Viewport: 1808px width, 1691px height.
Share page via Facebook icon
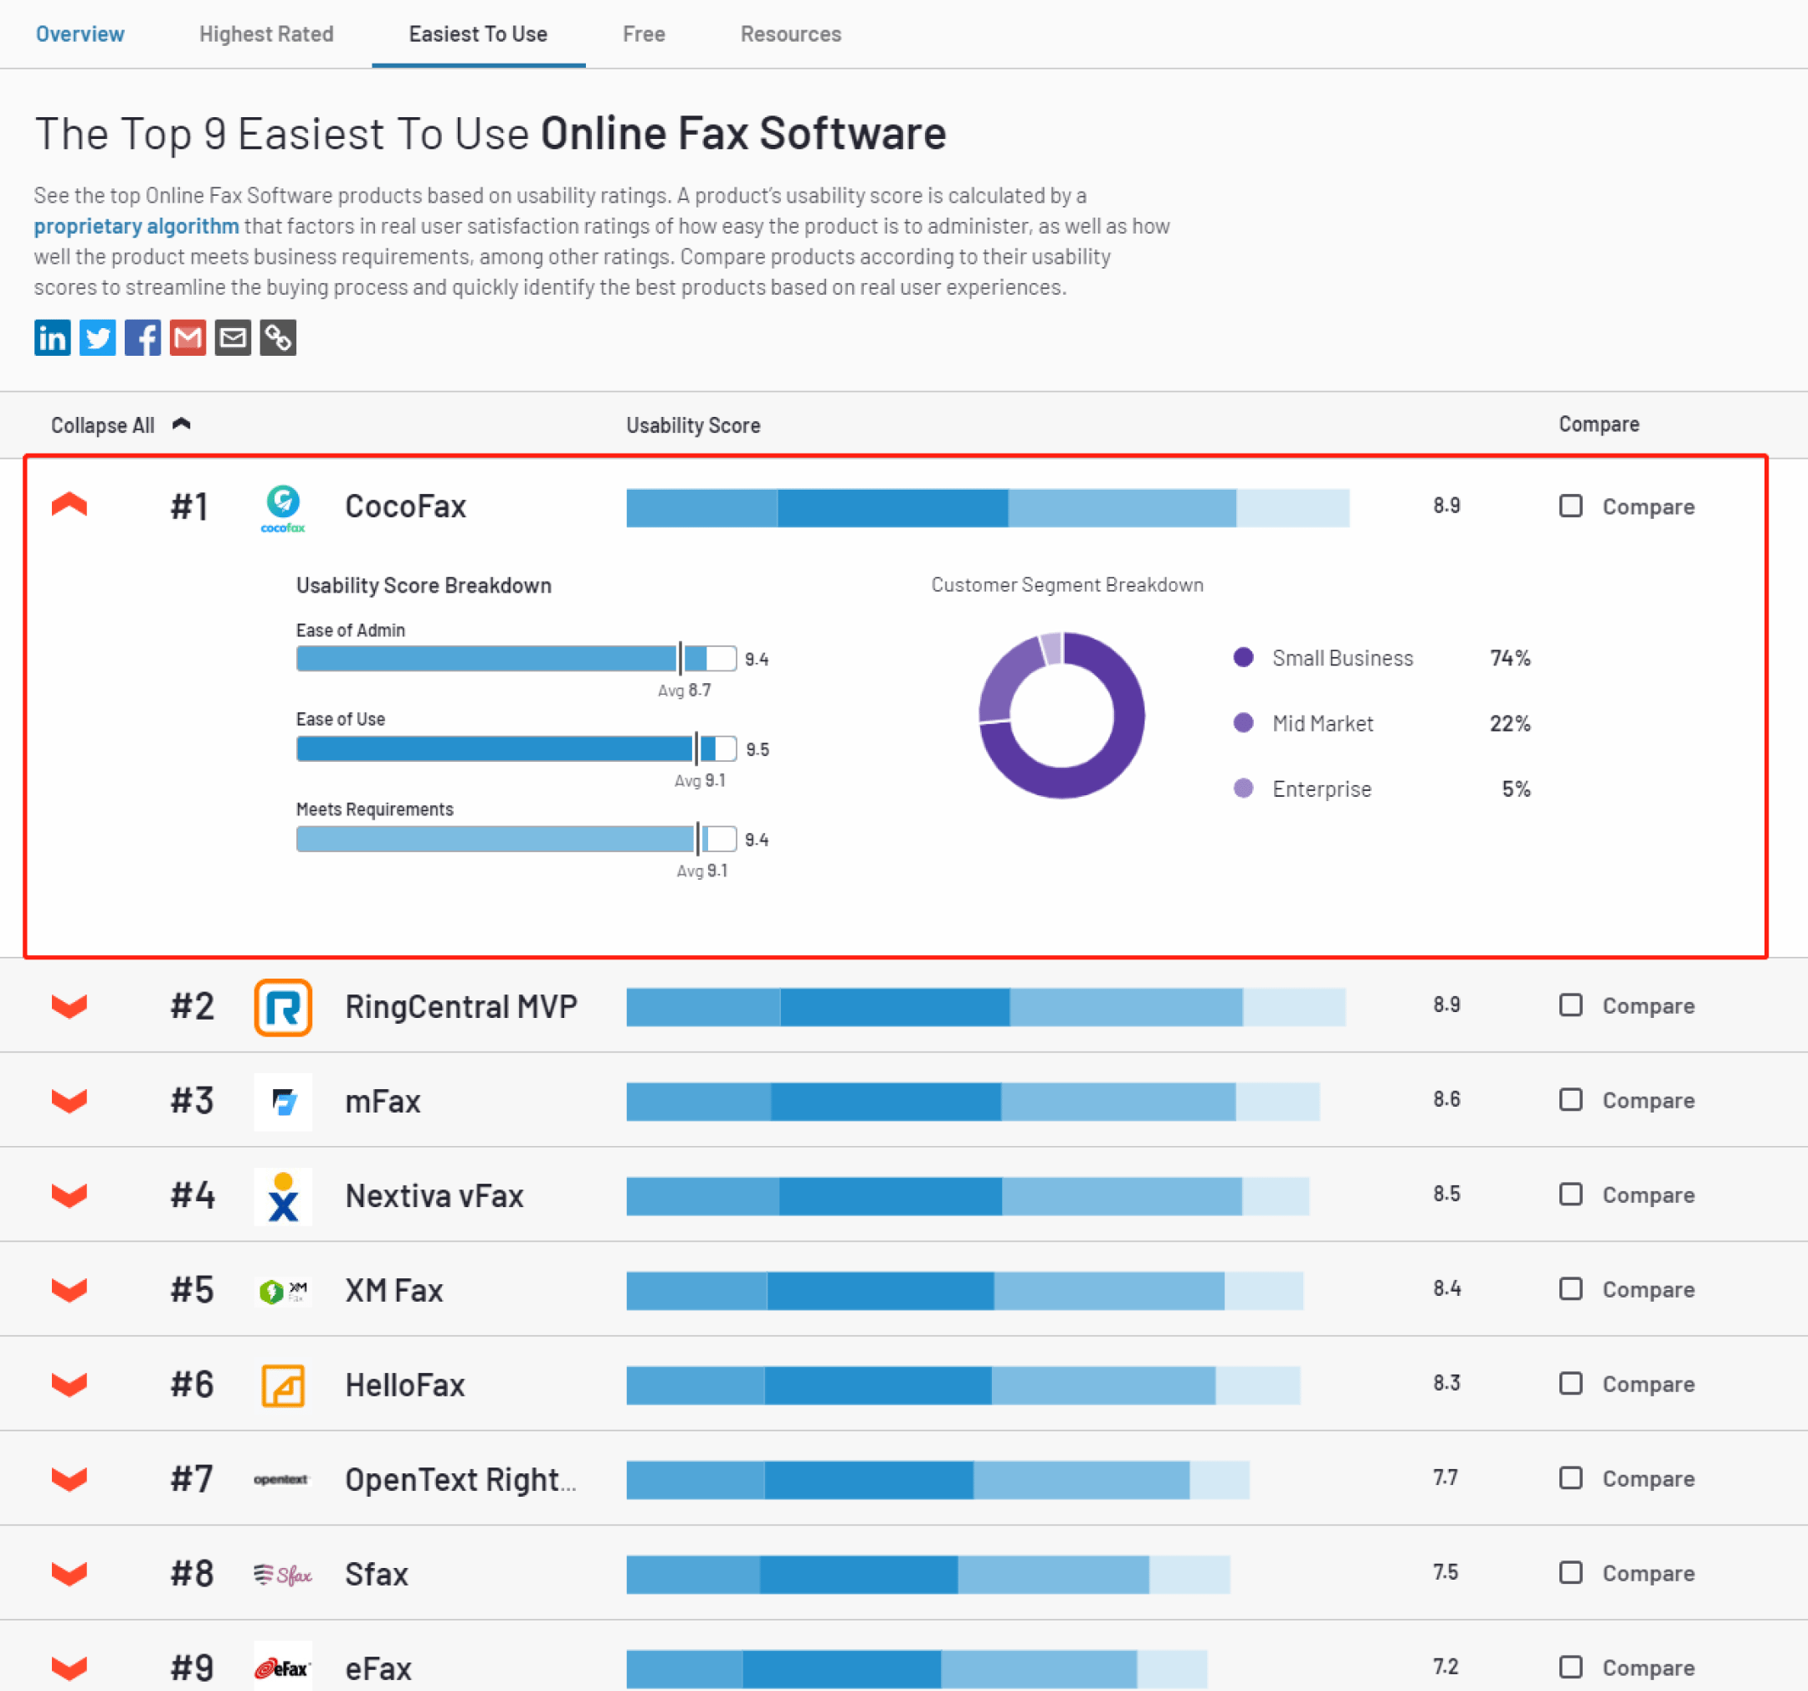(x=143, y=337)
